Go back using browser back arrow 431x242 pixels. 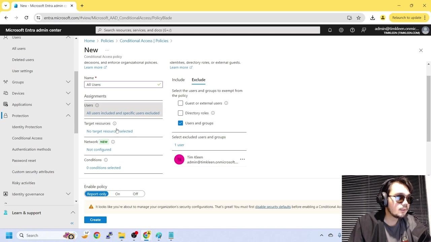pyautogui.click(x=6, y=17)
